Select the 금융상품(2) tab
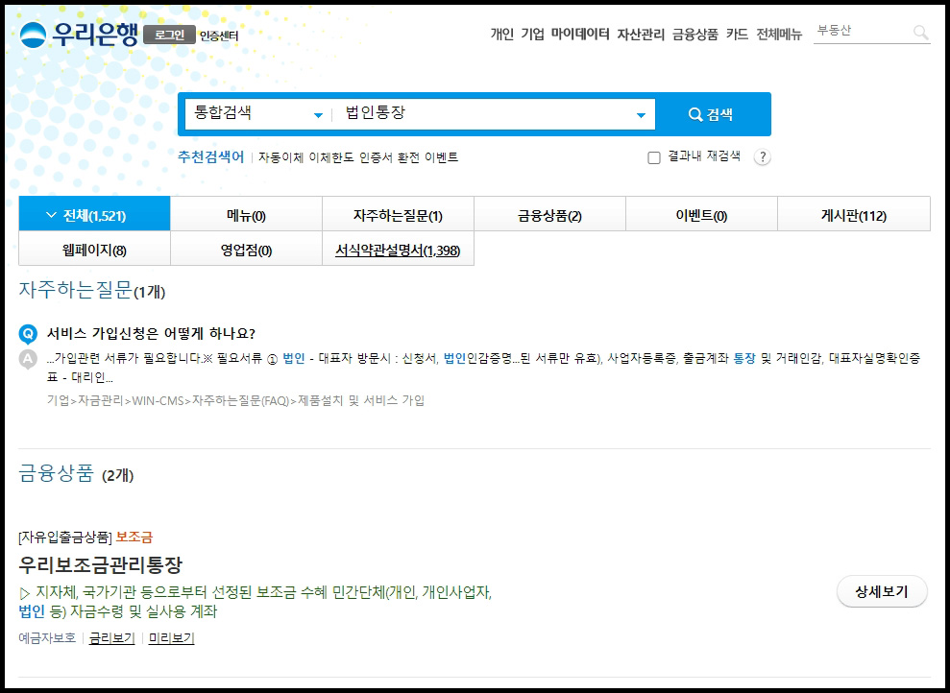Image resolution: width=950 pixels, height=693 pixels. point(549,215)
